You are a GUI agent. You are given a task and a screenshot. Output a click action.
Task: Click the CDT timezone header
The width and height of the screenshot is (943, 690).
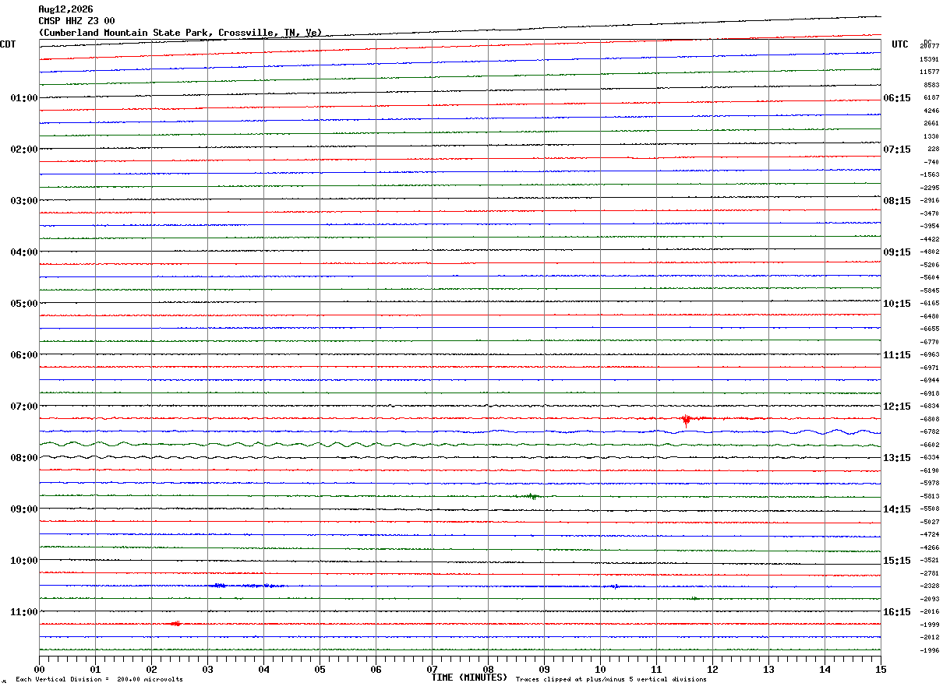coord(8,44)
